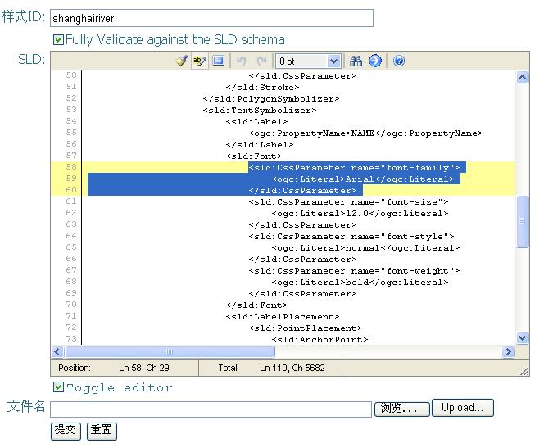This screenshot has width=553, height=448.
Task: Click the 浏览... browse button
Action: tap(401, 409)
